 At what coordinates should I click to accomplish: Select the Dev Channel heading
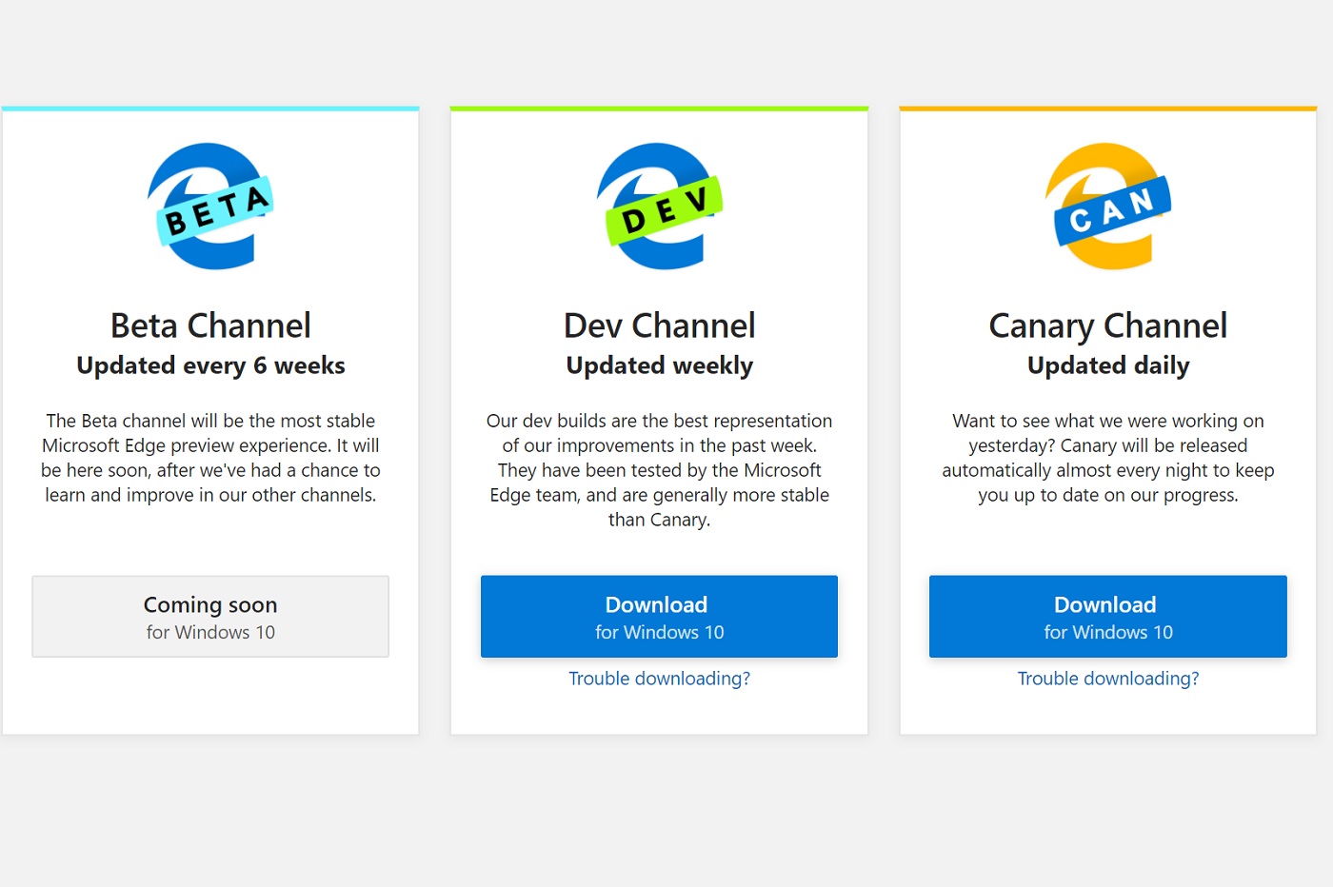click(659, 325)
